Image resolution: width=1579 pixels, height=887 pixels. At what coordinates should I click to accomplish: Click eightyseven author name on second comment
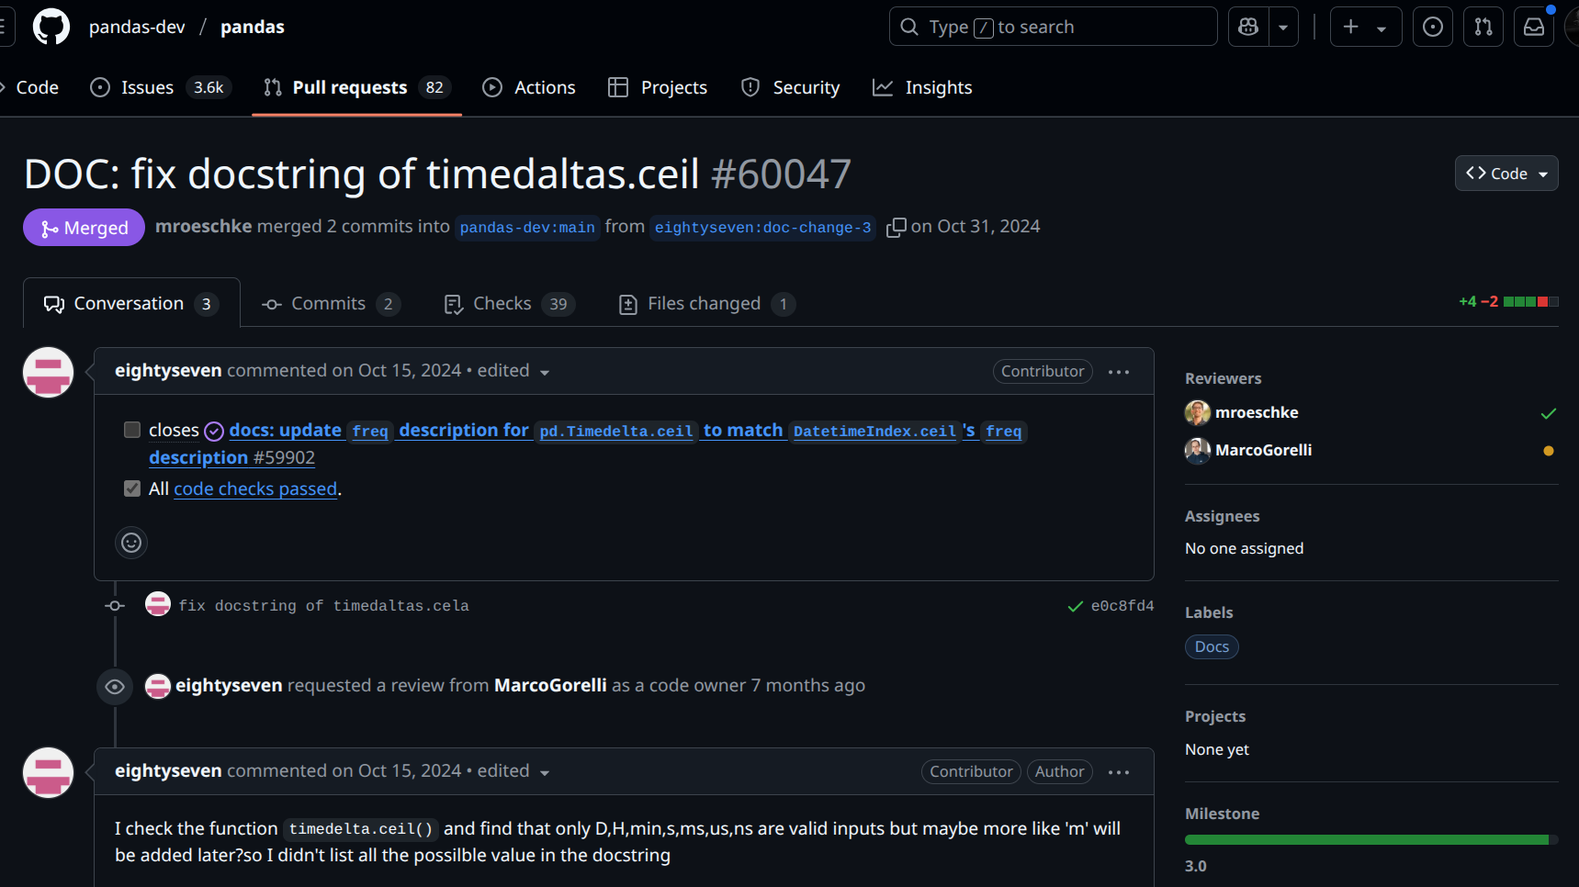pos(168,770)
